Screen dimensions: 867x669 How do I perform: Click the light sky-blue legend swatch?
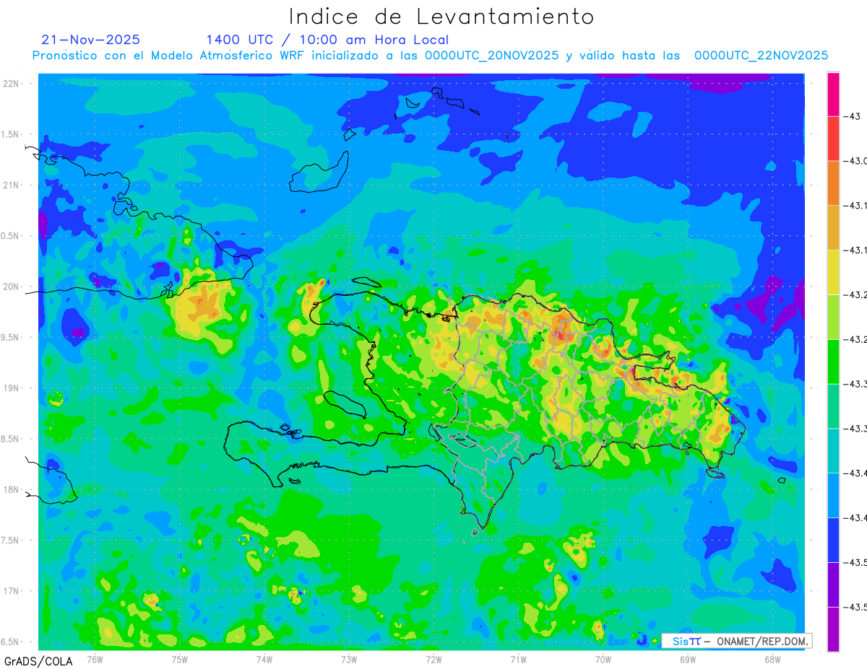tap(833, 495)
